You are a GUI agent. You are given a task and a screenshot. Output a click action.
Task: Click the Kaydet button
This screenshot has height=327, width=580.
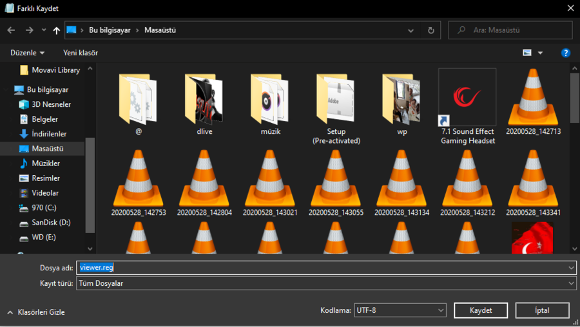pos(481,310)
